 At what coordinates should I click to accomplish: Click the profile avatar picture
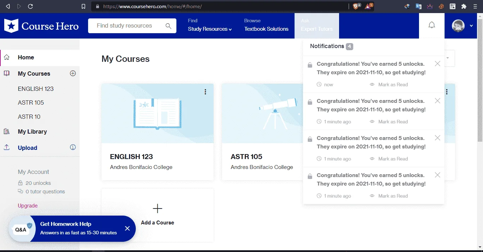pyautogui.click(x=458, y=26)
